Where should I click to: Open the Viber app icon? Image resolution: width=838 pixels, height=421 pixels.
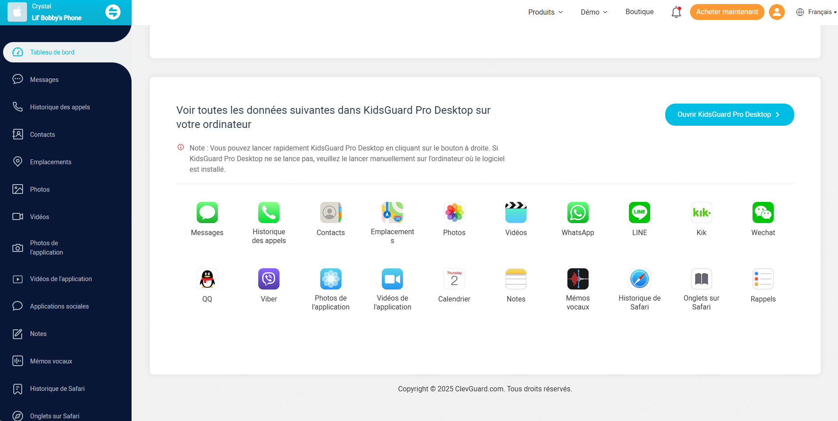[x=269, y=279]
